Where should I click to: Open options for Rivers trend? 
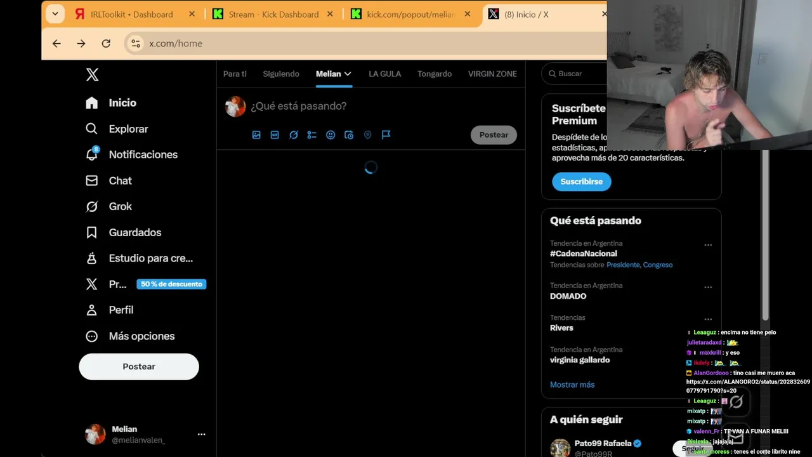(x=708, y=319)
